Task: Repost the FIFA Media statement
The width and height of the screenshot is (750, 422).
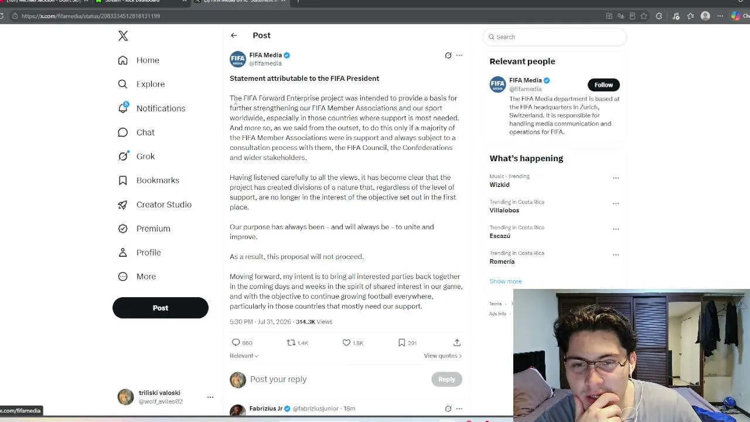Action: point(291,342)
